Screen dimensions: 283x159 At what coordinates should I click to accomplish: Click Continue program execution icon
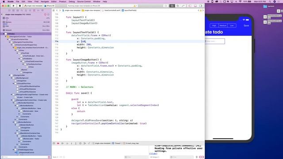pos(63,143)
